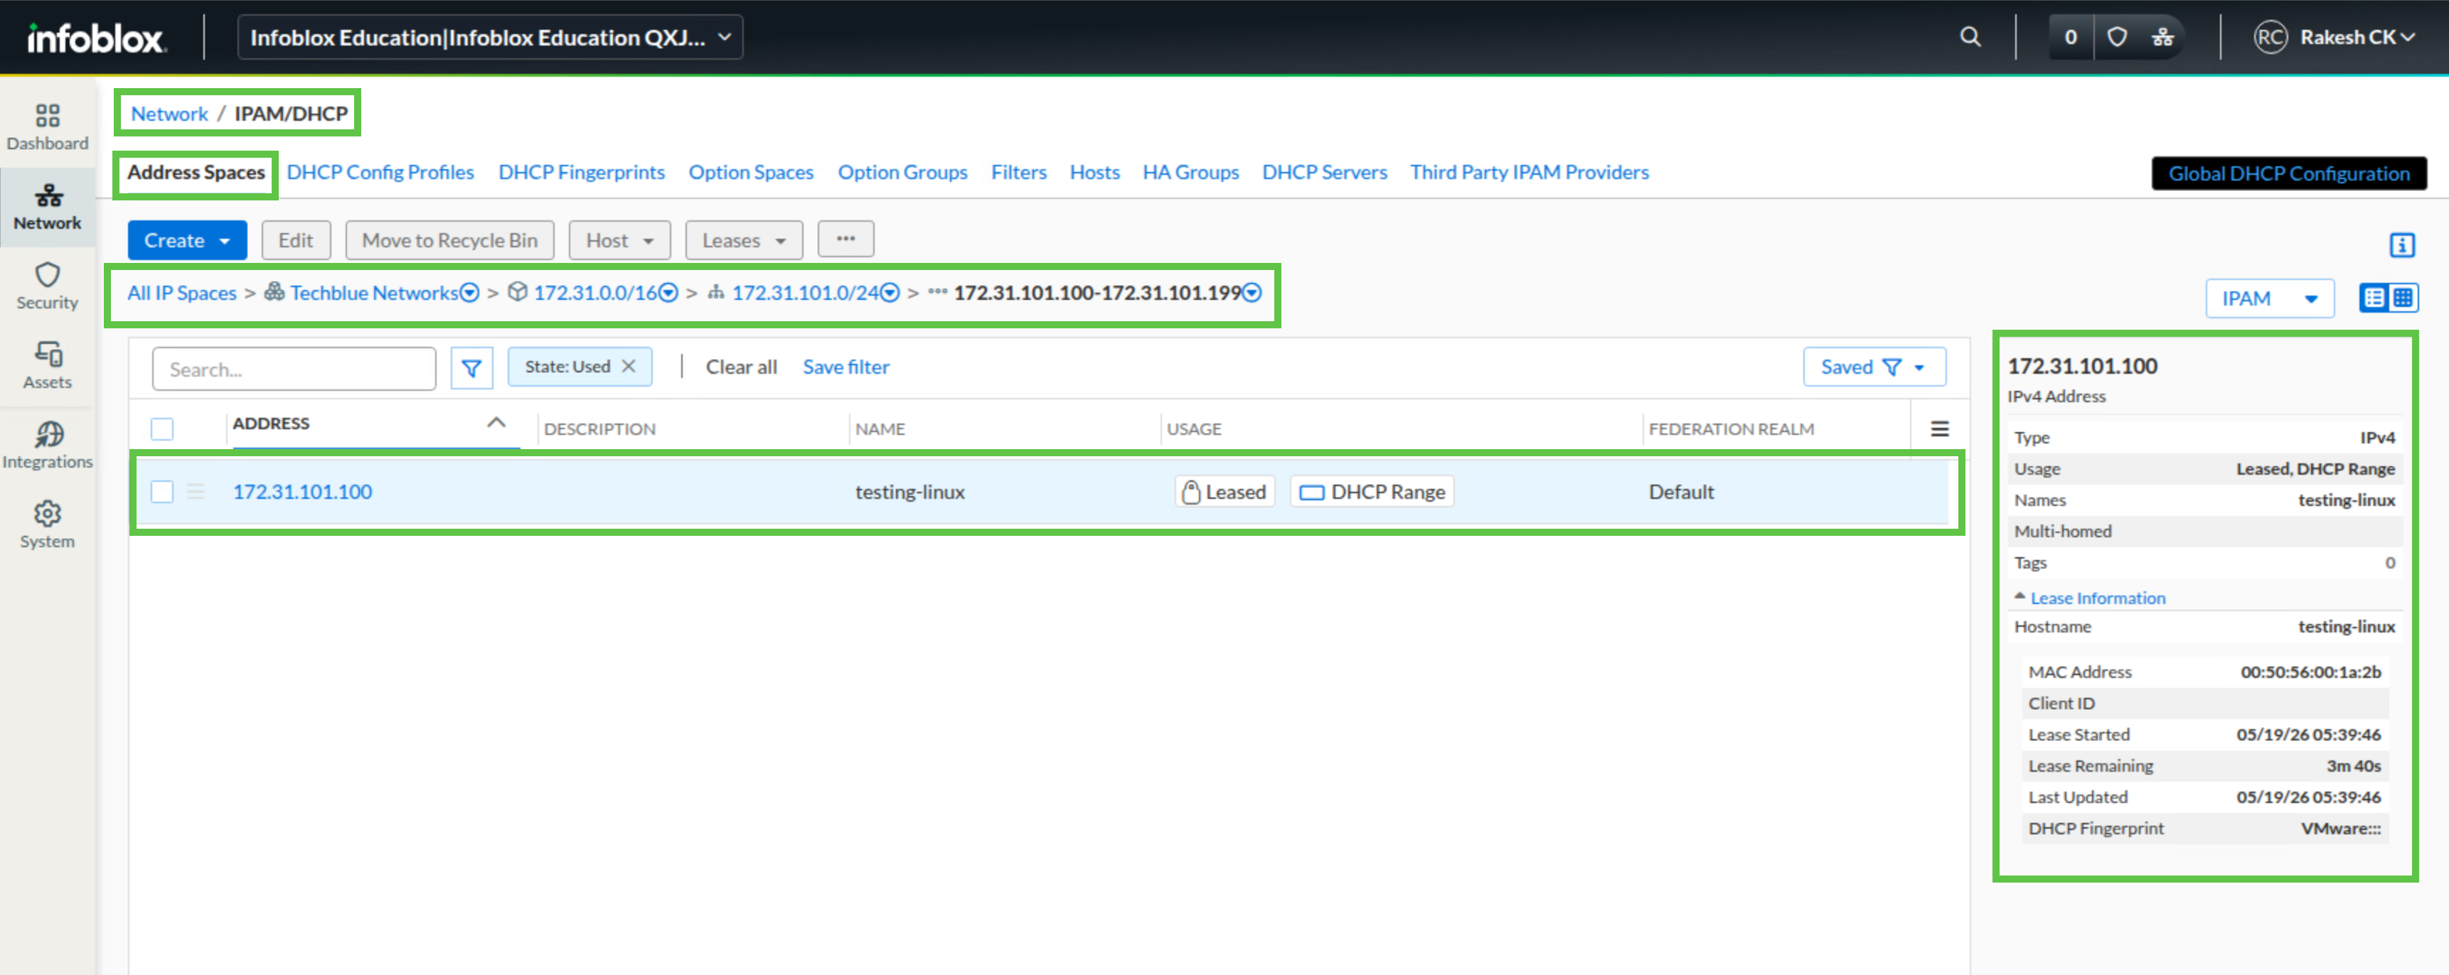Switch to Filters tab
2449x975 pixels.
pyautogui.click(x=1018, y=172)
